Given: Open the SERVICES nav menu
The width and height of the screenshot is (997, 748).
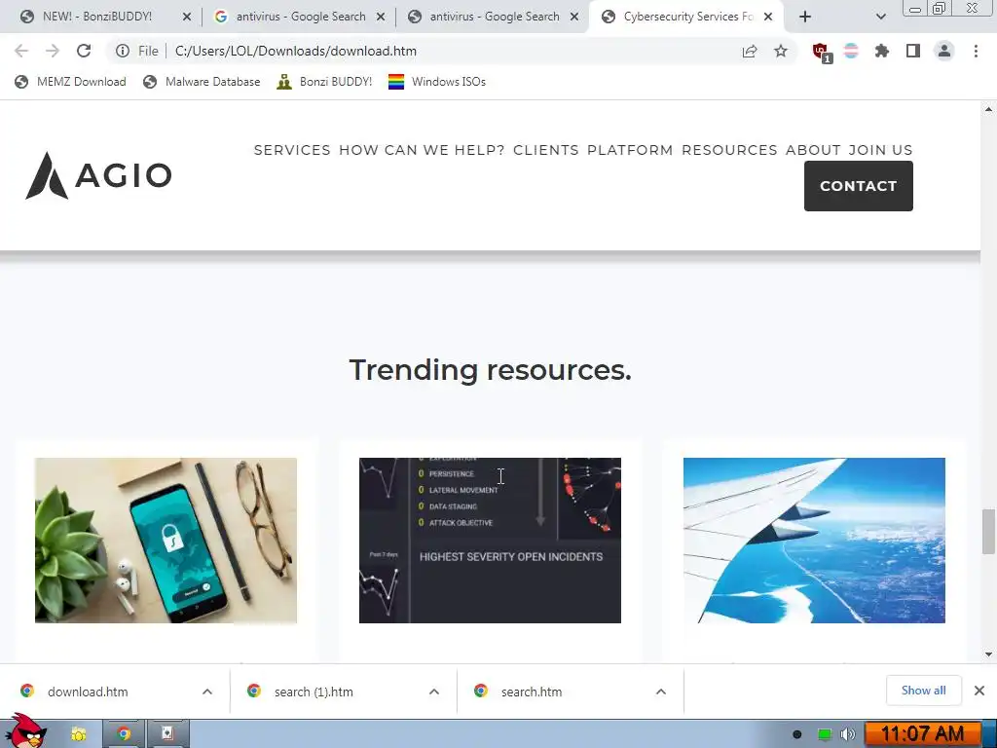Looking at the screenshot, I should click(292, 150).
